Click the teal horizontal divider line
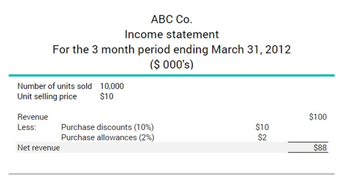The image size is (343, 193). pyautogui.click(x=171, y=75)
